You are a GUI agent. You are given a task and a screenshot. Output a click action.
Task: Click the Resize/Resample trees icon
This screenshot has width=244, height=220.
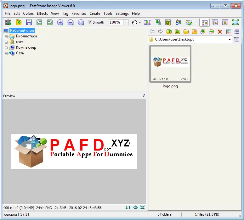pyautogui.click(x=158, y=22)
